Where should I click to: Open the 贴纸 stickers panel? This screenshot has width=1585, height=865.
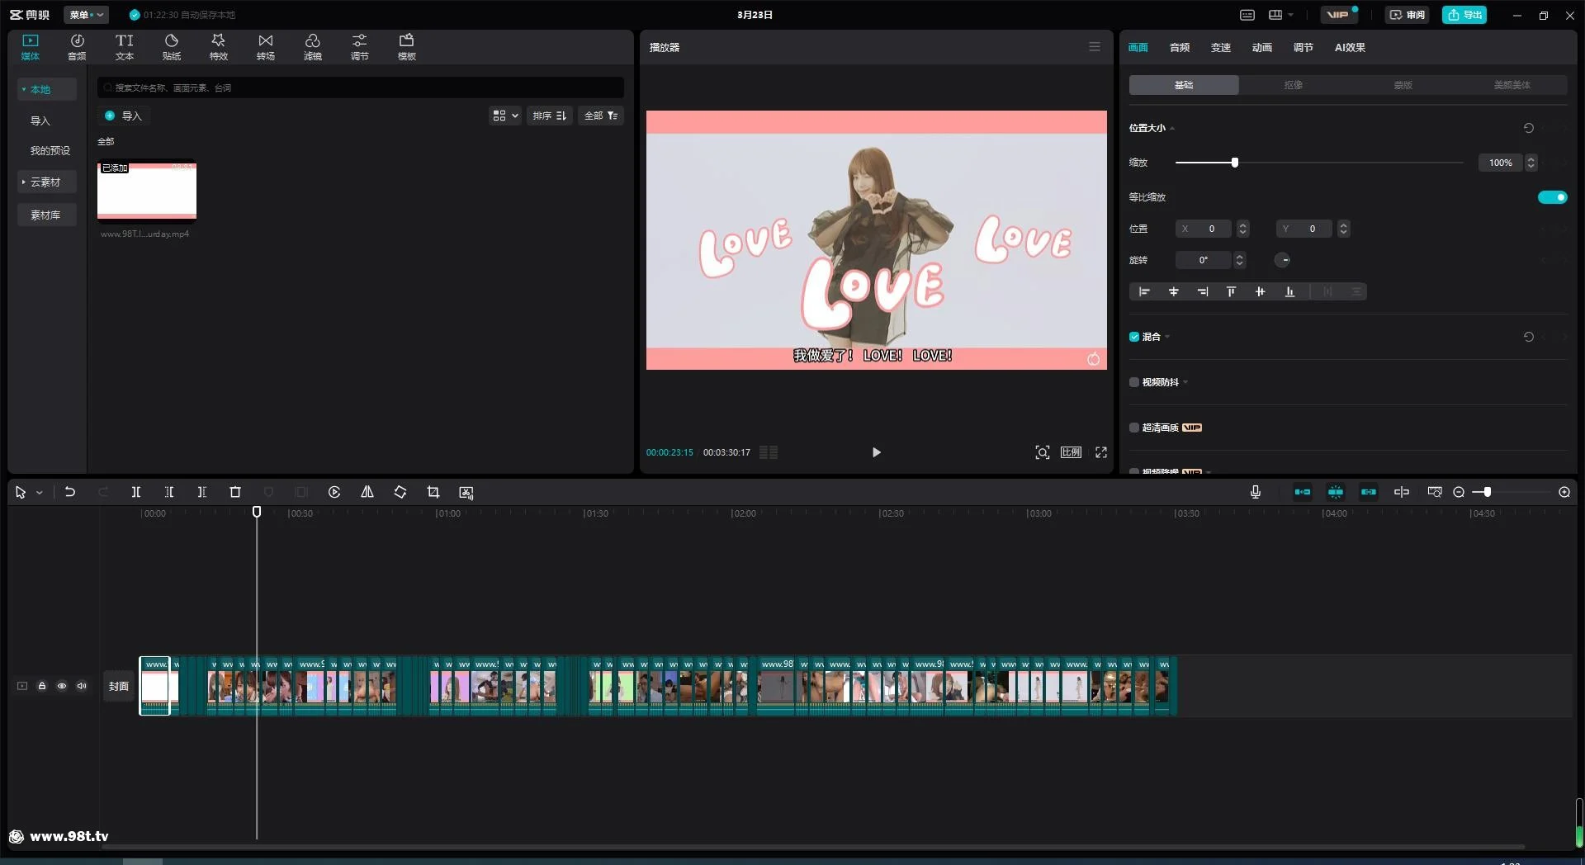pyautogui.click(x=171, y=47)
